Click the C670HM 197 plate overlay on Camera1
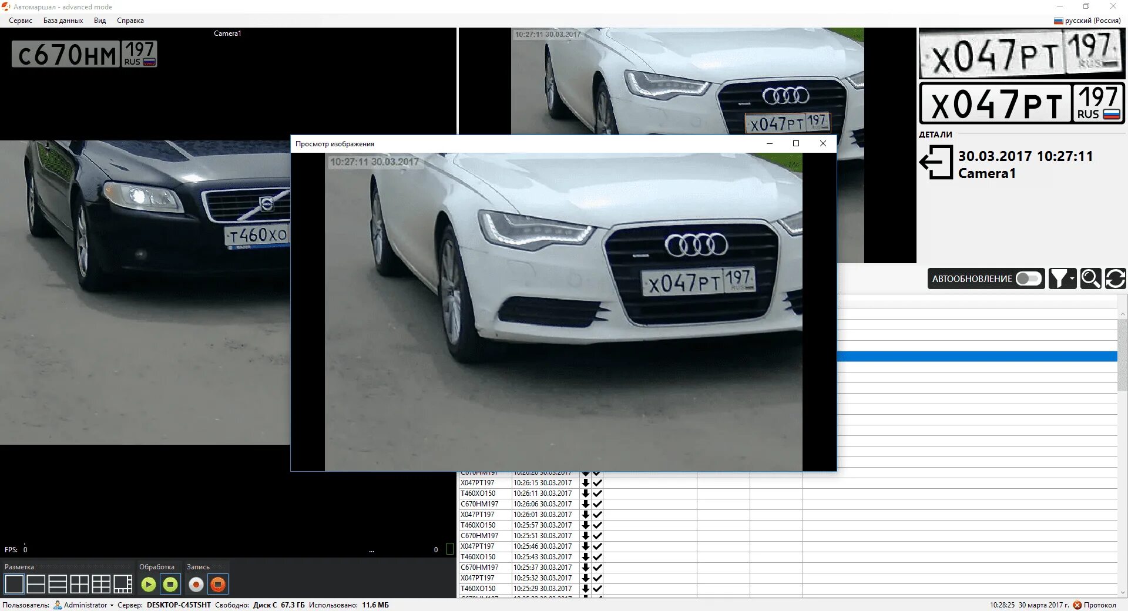 pyautogui.click(x=84, y=53)
